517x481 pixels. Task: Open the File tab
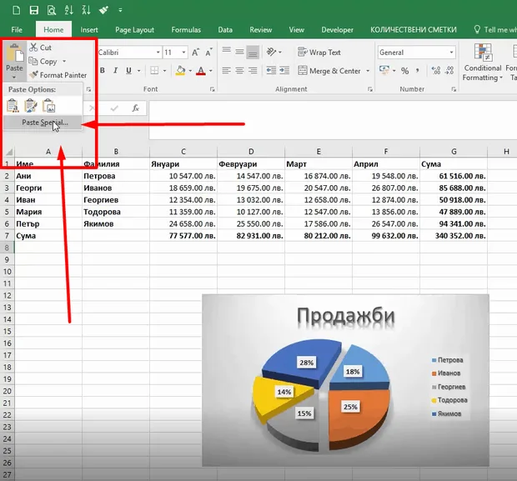[x=17, y=30]
